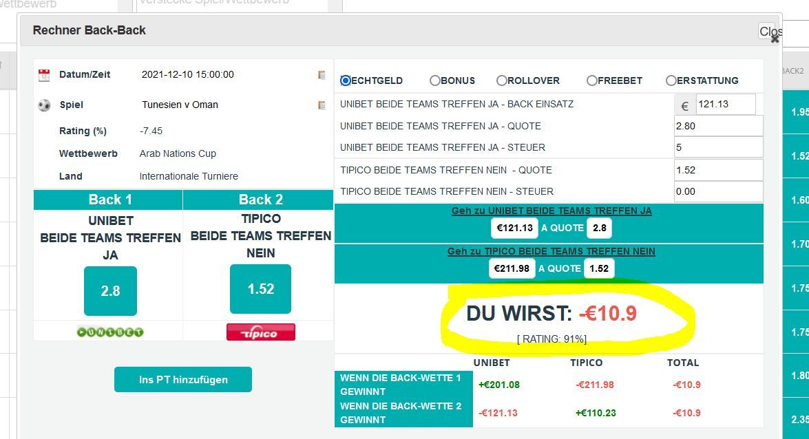Click the soccer ball icon beside Spiel
809x439 pixels.
coord(44,105)
